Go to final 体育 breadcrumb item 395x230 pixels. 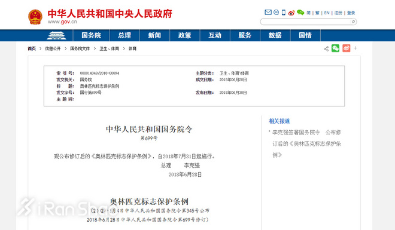[132, 48]
